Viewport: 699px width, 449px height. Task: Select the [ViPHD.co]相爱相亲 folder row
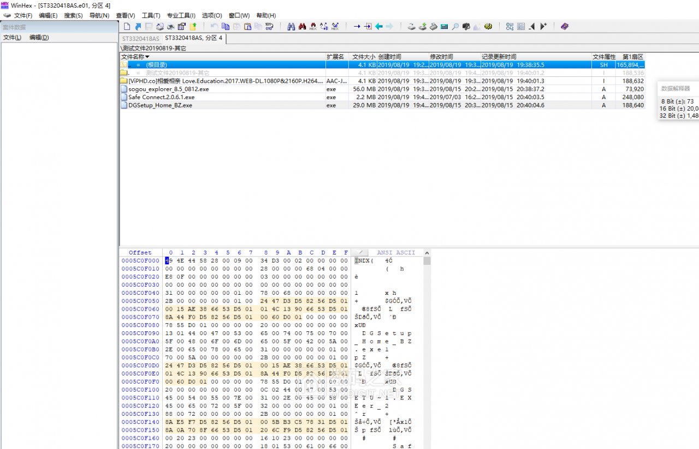tap(382, 81)
